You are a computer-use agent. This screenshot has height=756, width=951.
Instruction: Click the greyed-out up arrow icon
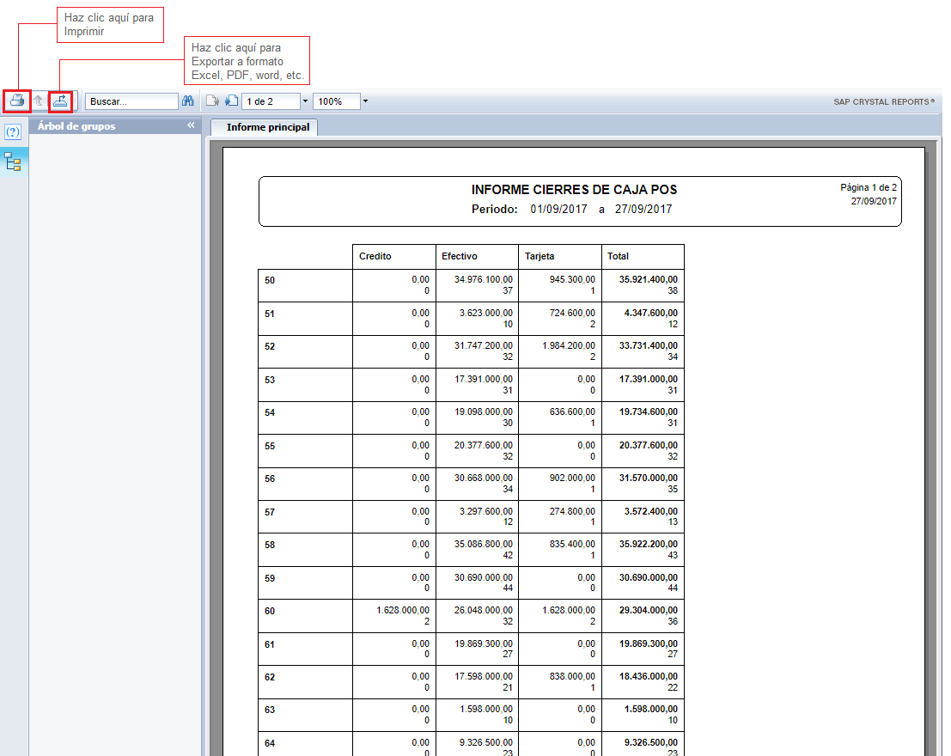tap(39, 101)
